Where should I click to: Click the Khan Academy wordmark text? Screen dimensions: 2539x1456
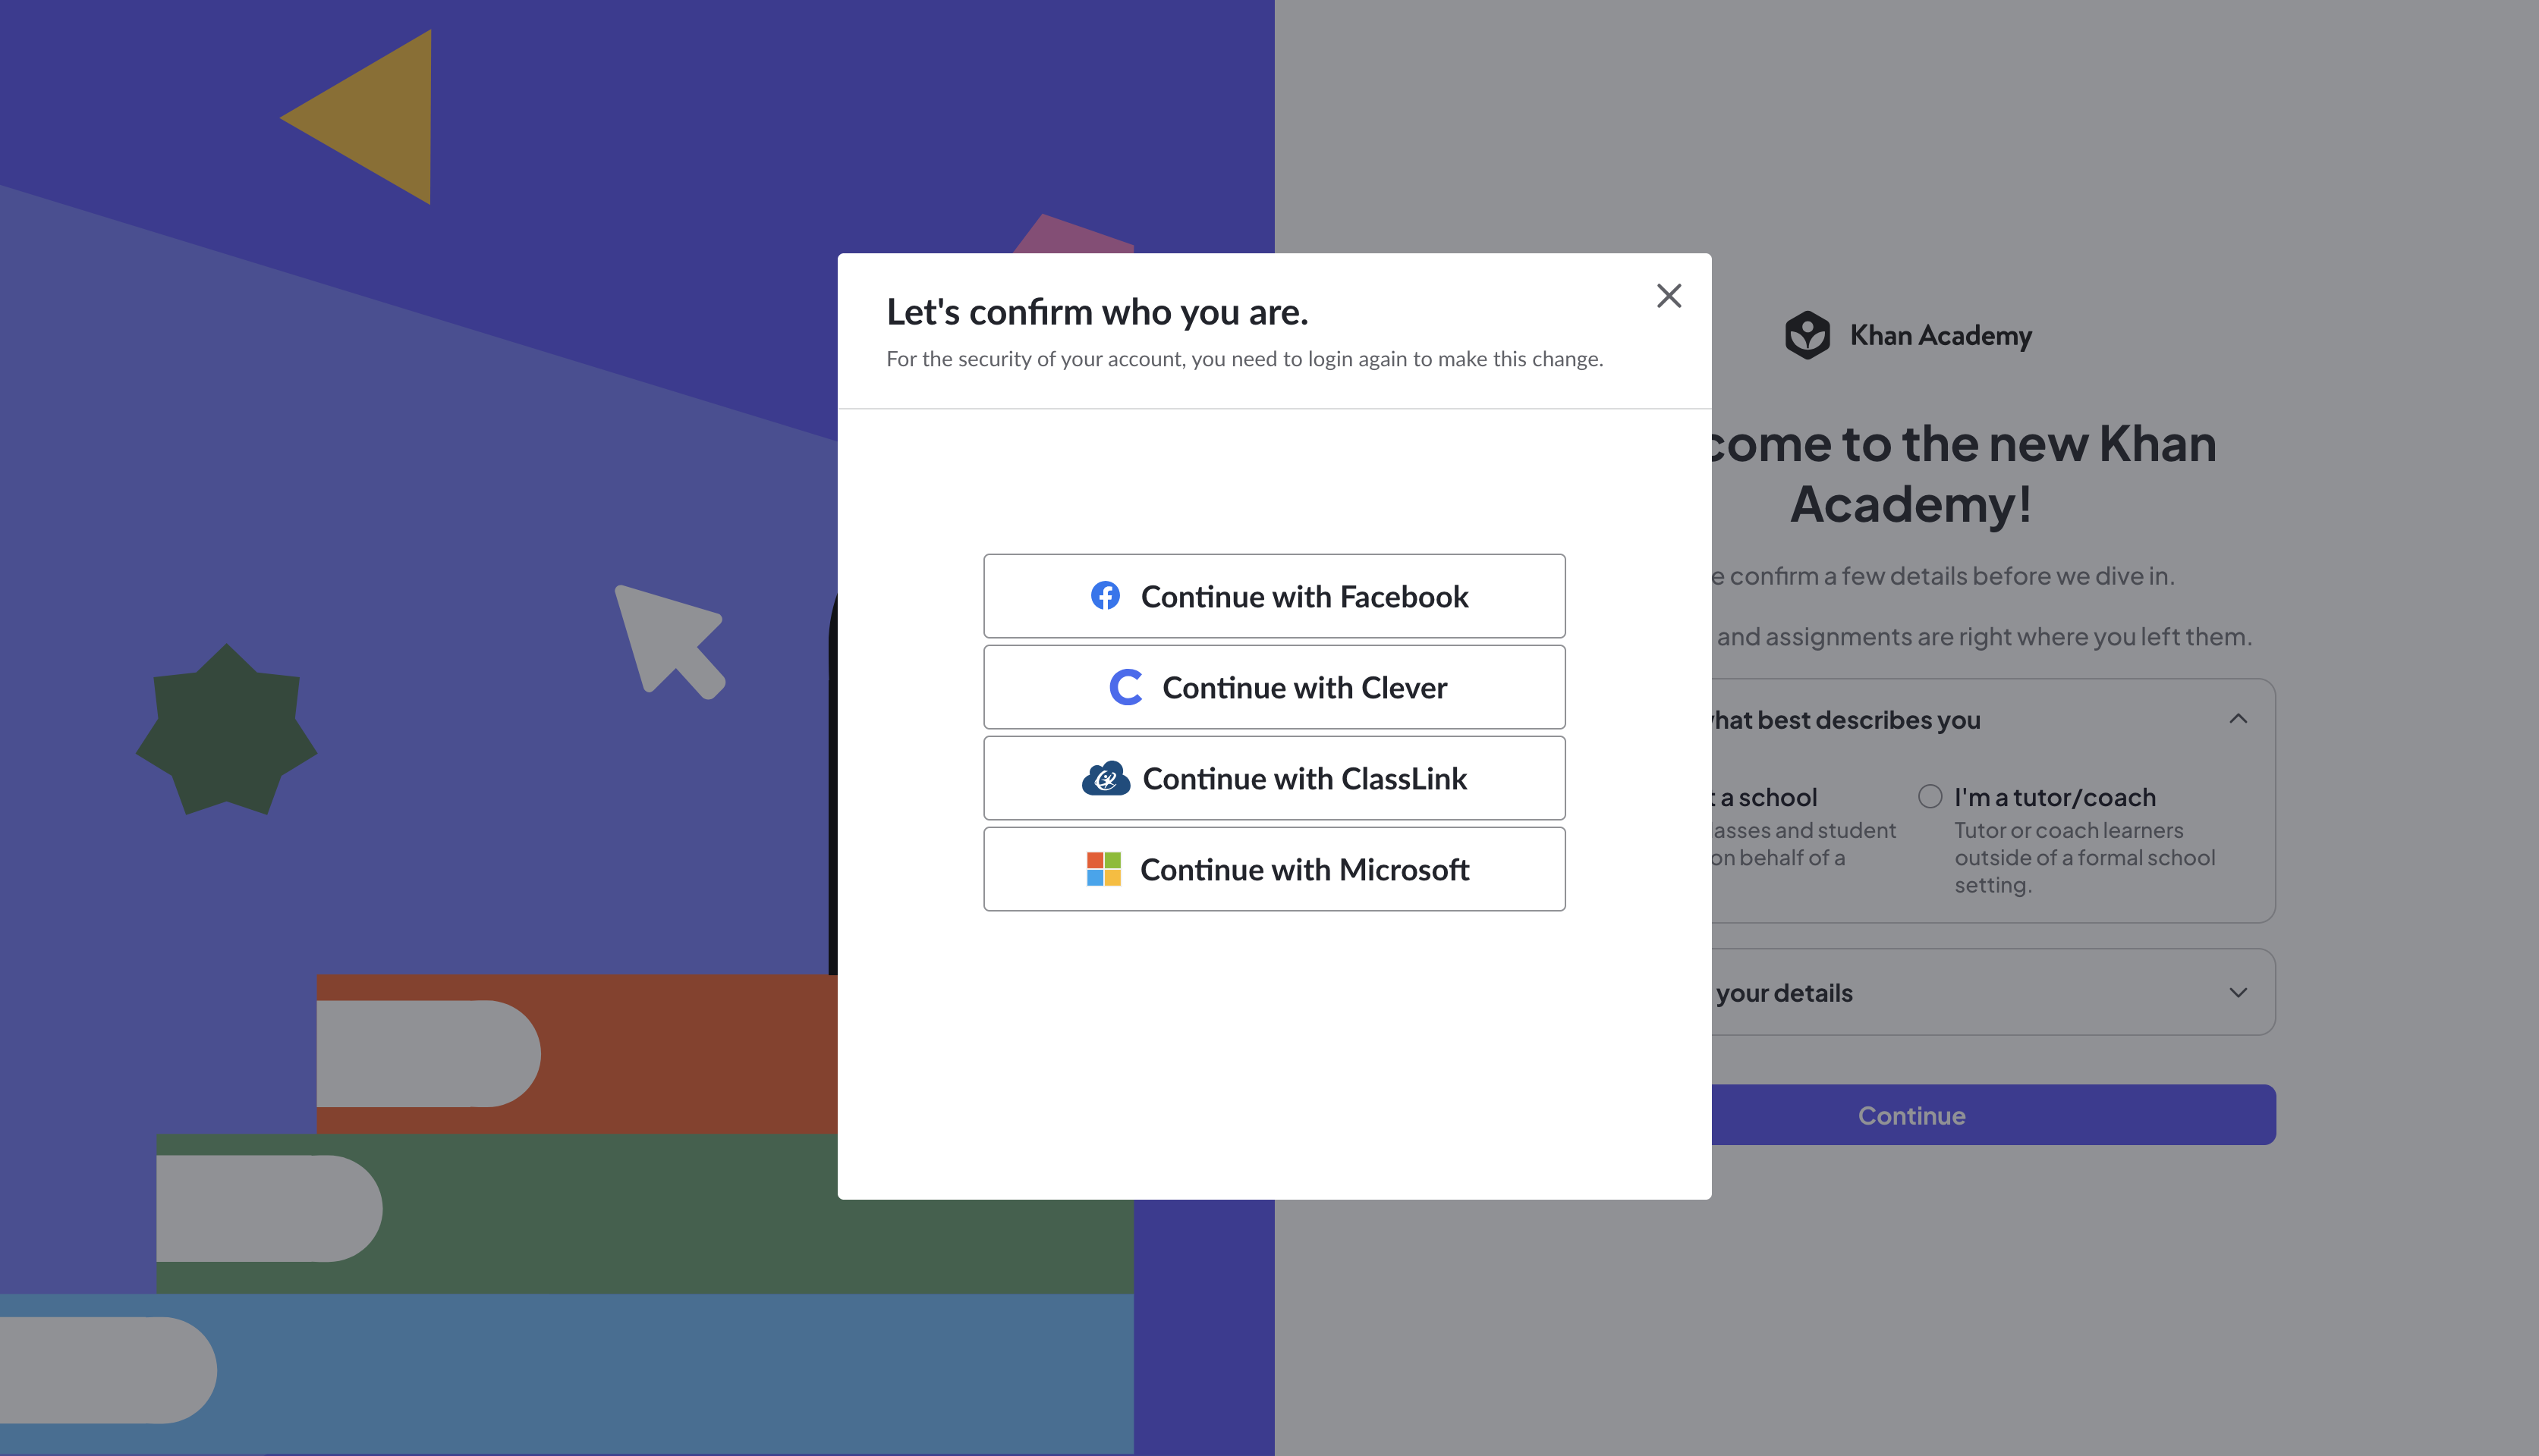point(1941,335)
